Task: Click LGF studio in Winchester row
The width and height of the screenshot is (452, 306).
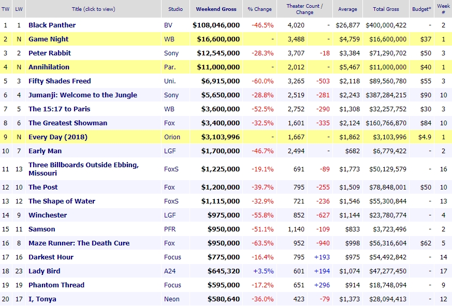Action: pos(170,215)
